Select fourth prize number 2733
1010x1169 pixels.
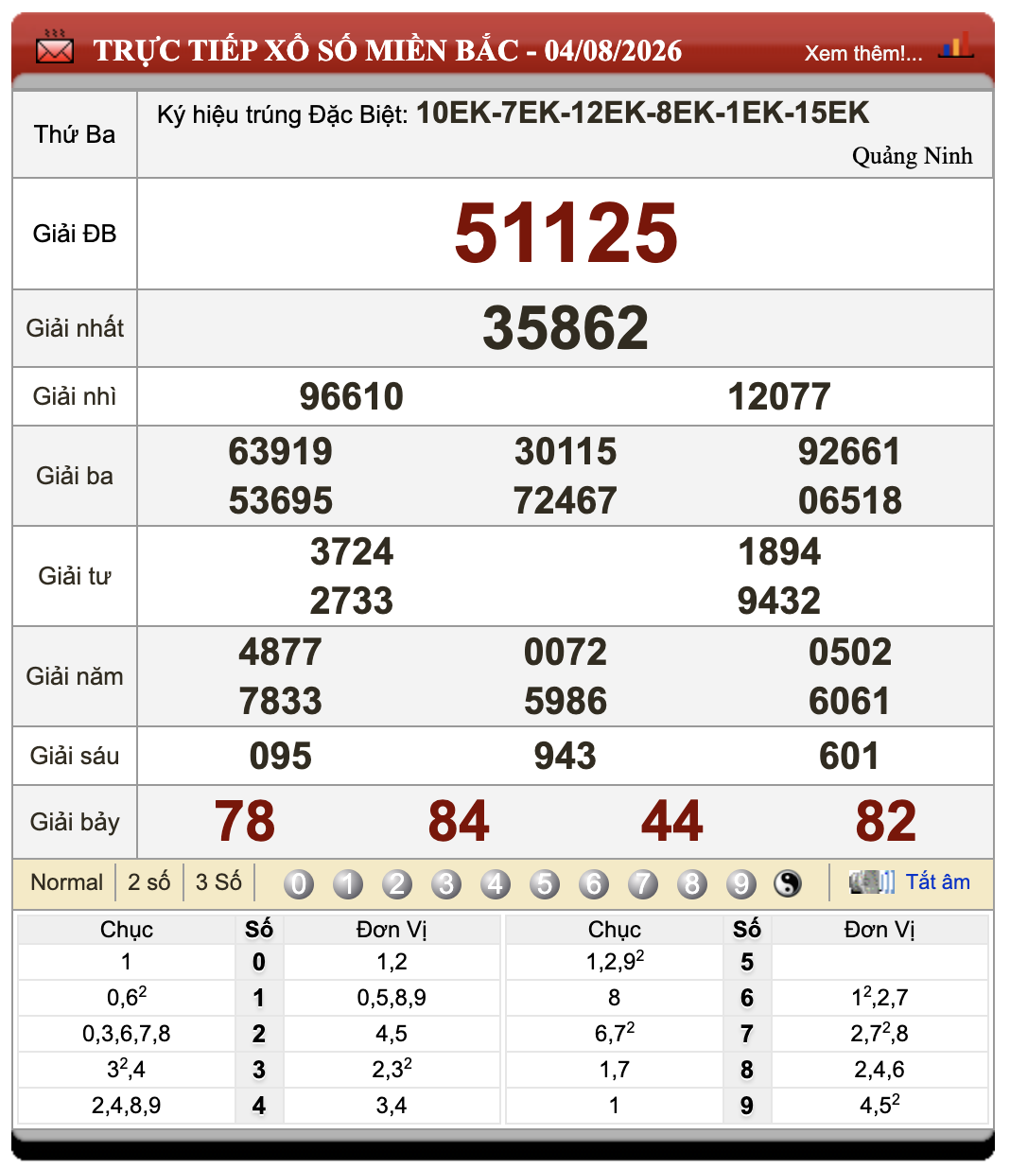[352, 601]
